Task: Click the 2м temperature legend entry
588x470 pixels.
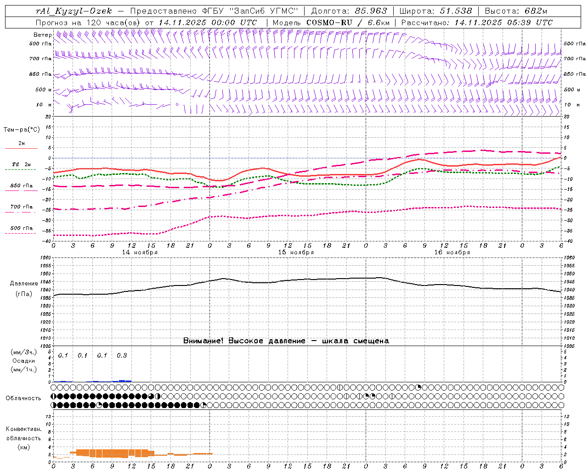Action: pyautogui.click(x=22, y=145)
